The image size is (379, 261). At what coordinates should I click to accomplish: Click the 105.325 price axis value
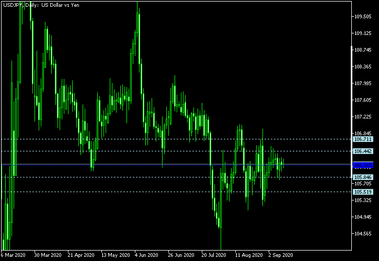363,200
